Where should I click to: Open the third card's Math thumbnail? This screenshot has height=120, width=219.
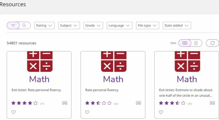(x=187, y=67)
